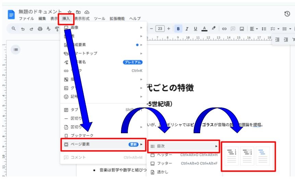Open the text alignment dropdown
The height and width of the screenshot is (183, 295).
(254, 29)
